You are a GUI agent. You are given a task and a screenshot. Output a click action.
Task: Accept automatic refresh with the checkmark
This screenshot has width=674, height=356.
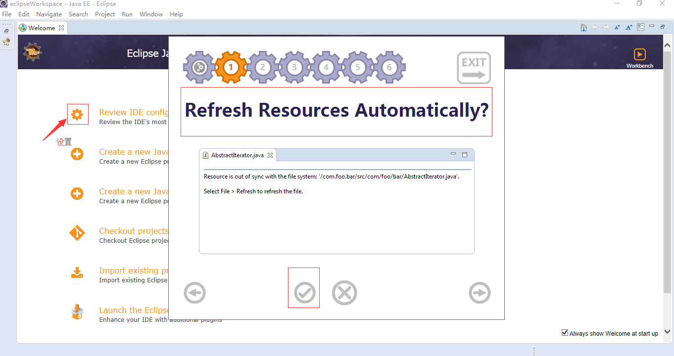pyautogui.click(x=305, y=293)
